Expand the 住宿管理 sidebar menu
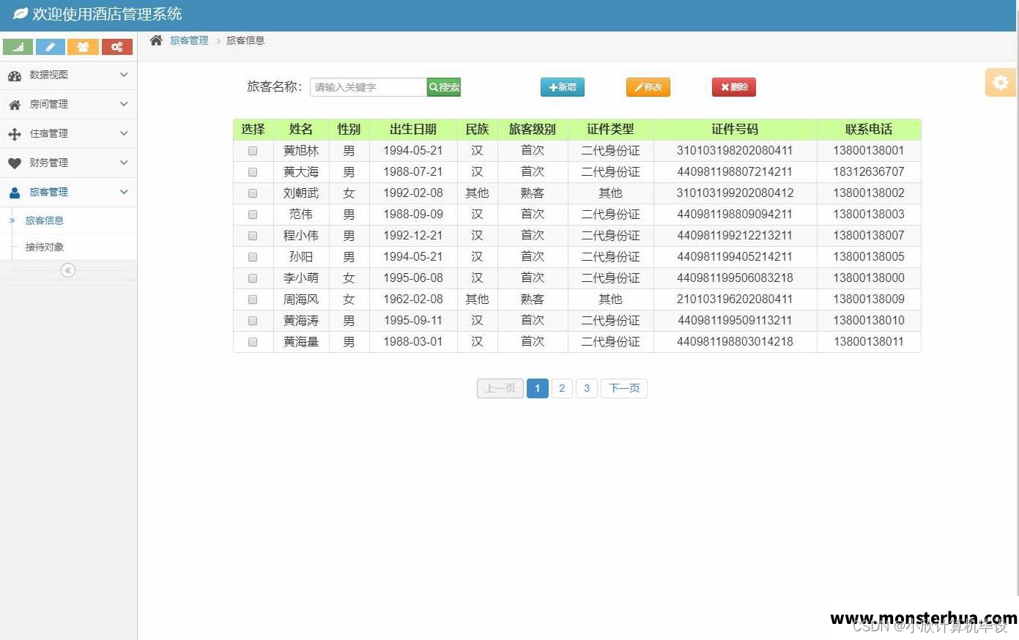The width and height of the screenshot is (1019, 640). pos(68,133)
